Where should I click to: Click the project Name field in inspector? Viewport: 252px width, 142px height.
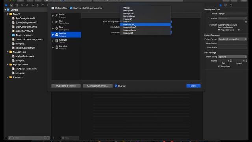[232, 13]
